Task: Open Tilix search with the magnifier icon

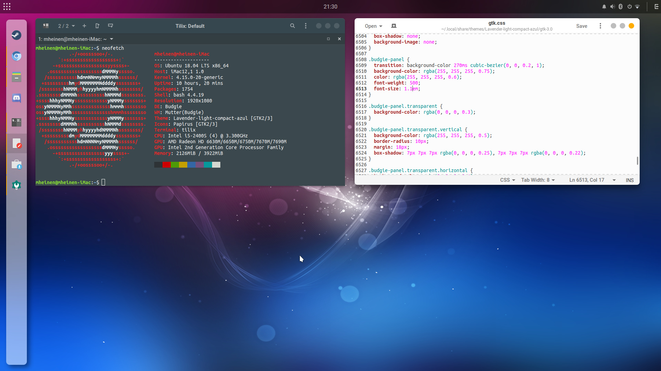Action: [292, 26]
